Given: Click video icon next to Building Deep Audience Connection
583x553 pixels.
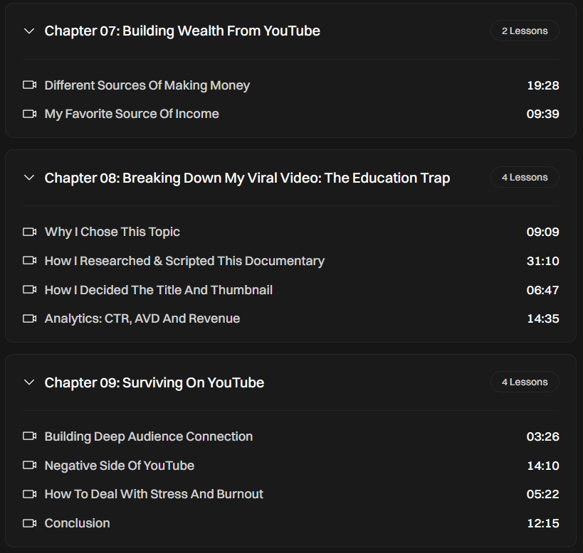Looking at the screenshot, I should tap(29, 436).
